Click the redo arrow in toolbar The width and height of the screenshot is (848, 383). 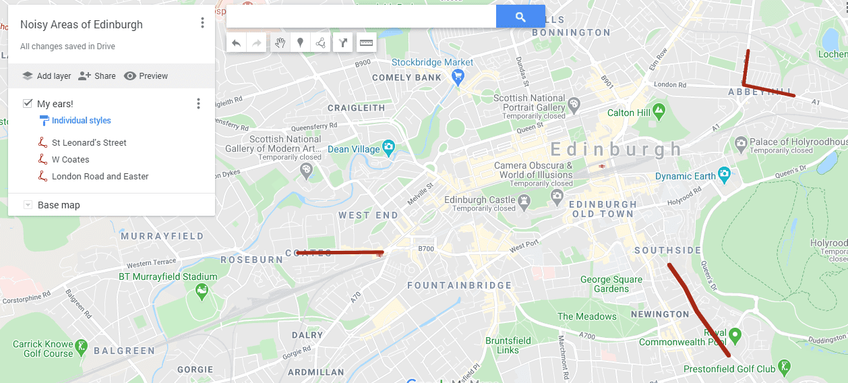(256, 43)
